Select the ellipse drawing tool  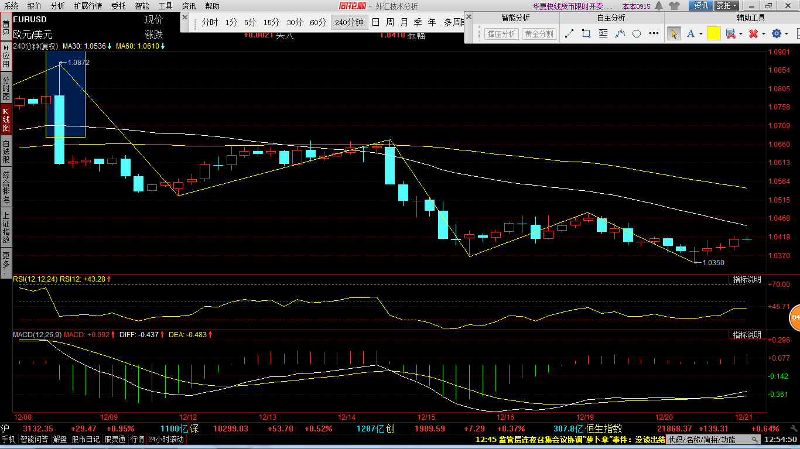click(637, 34)
